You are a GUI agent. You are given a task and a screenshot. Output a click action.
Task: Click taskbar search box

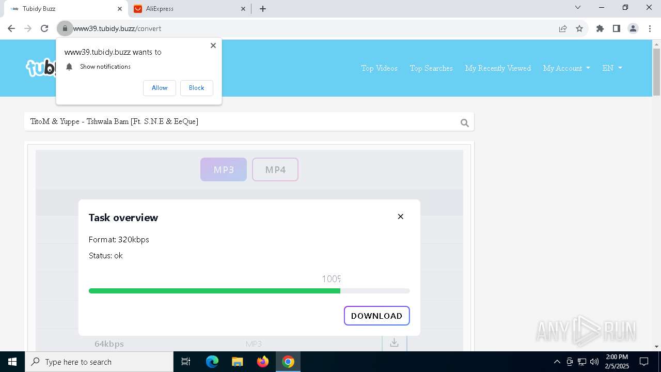point(99,362)
